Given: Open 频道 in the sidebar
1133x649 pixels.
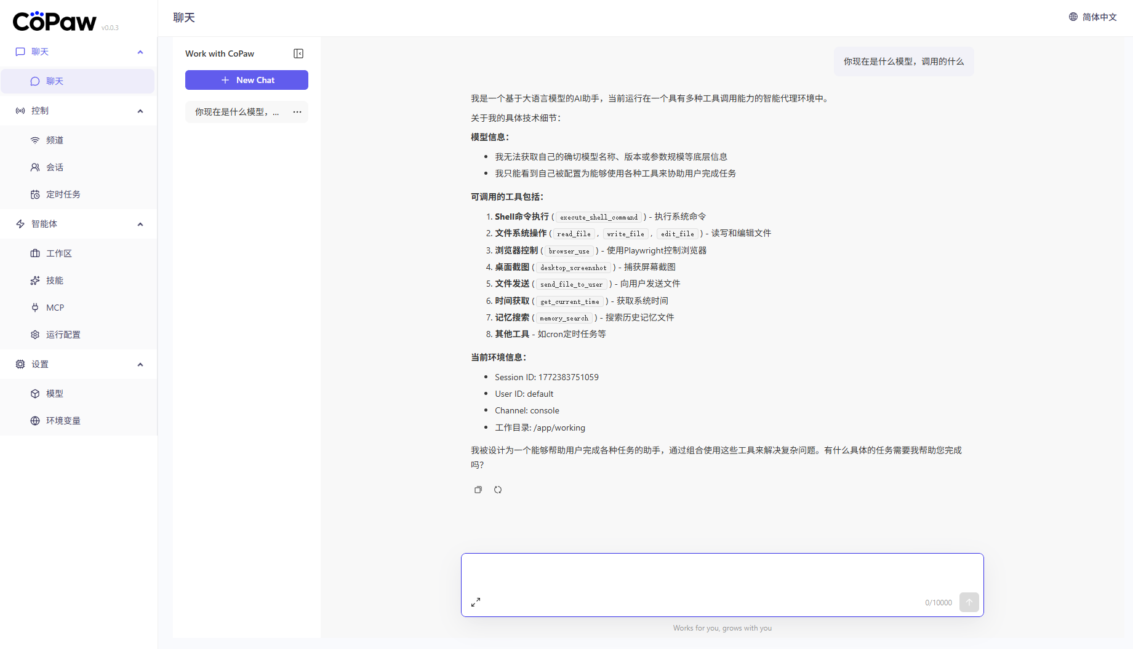Looking at the screenshot, I should tap(55, 140).
